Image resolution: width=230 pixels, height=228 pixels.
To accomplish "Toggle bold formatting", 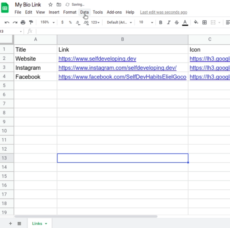I will [161, 22].
